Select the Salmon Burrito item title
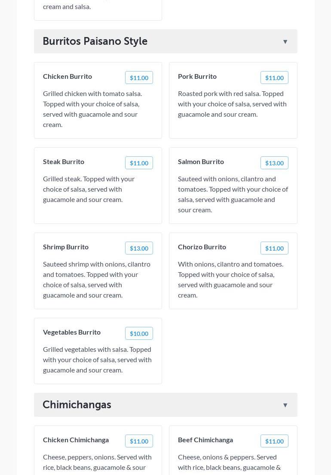The width and height of the screenshot is (331, 475). [201, 161]
